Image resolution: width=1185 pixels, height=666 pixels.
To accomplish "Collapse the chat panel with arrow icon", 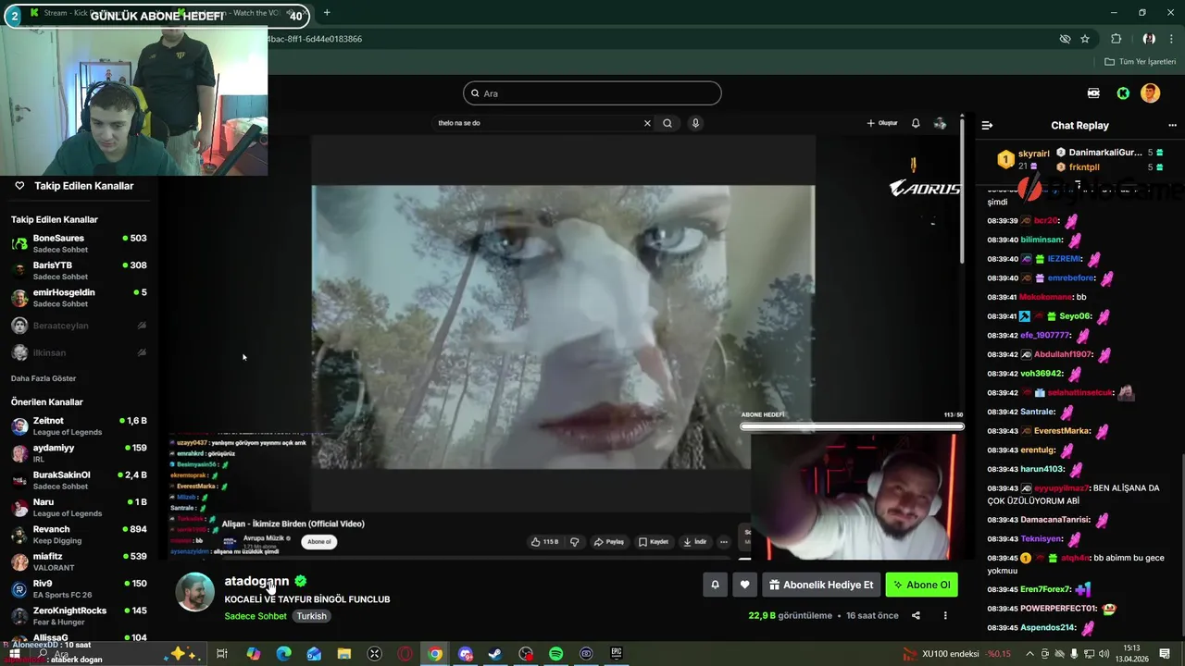I will [987, 125].
